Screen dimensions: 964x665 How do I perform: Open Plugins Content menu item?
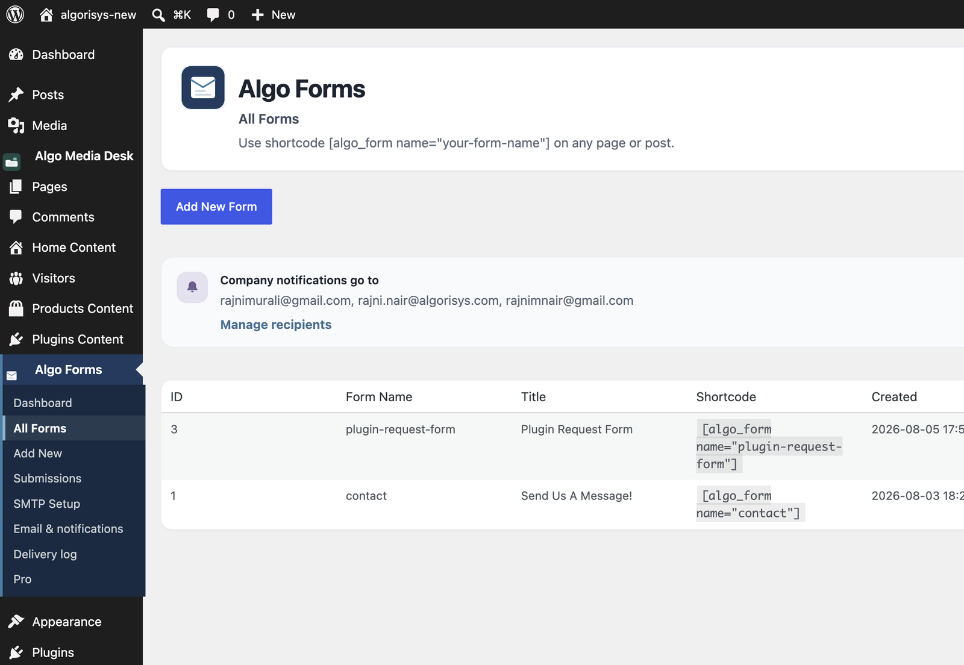coord(78,340)
